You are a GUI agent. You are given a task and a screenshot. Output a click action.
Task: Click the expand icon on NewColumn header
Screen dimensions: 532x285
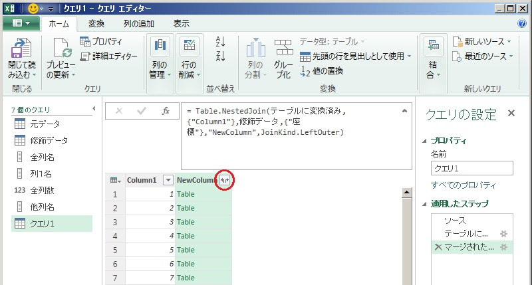225,180
